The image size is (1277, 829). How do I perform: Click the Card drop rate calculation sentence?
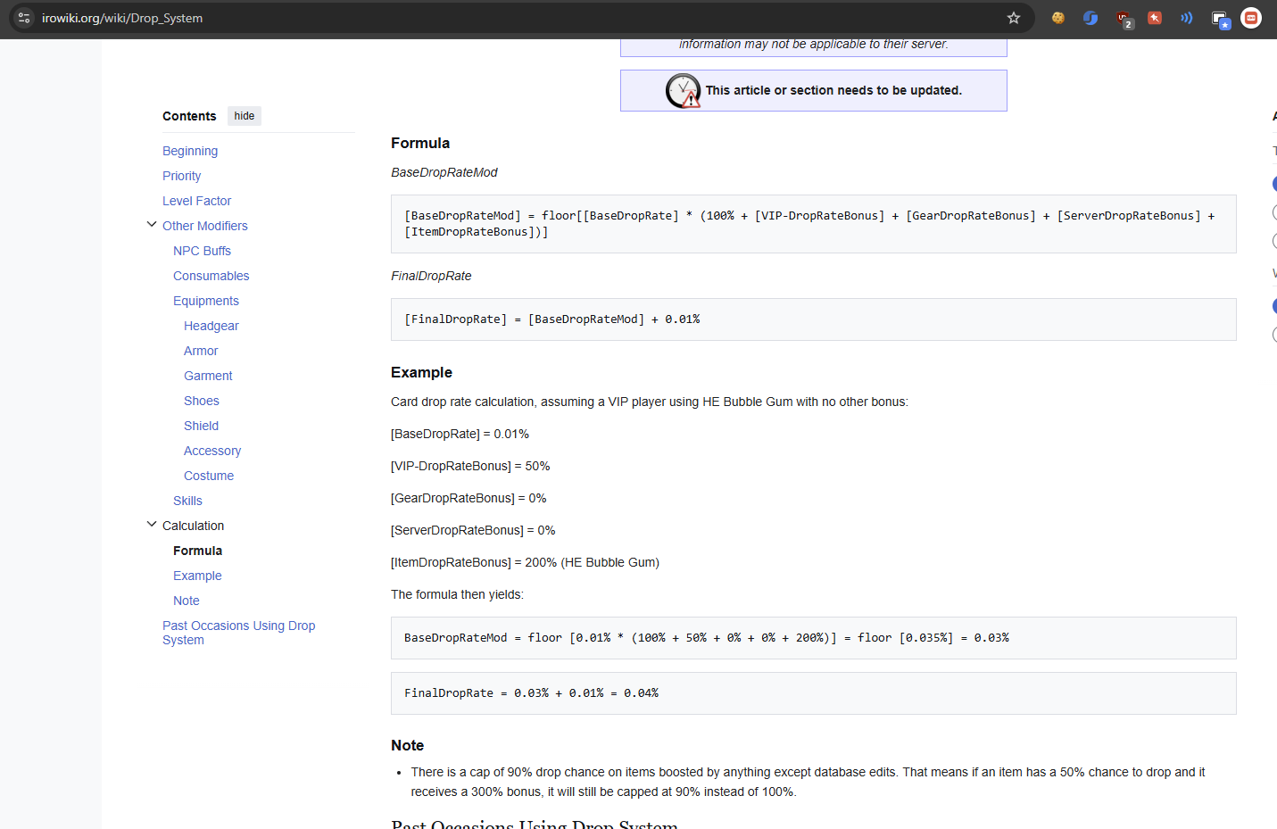point(650,402)
